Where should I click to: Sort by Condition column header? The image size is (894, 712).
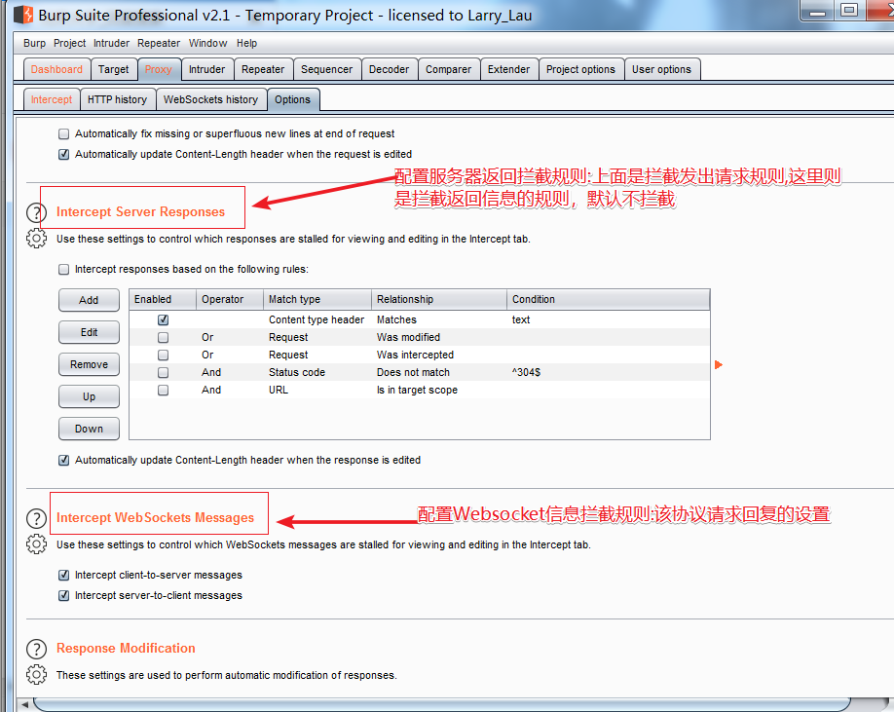[x=609, y=299]
